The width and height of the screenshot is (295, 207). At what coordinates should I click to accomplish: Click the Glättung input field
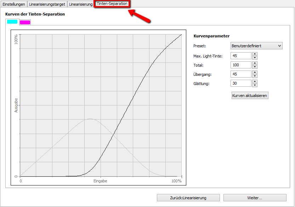[x=240, y=83]
